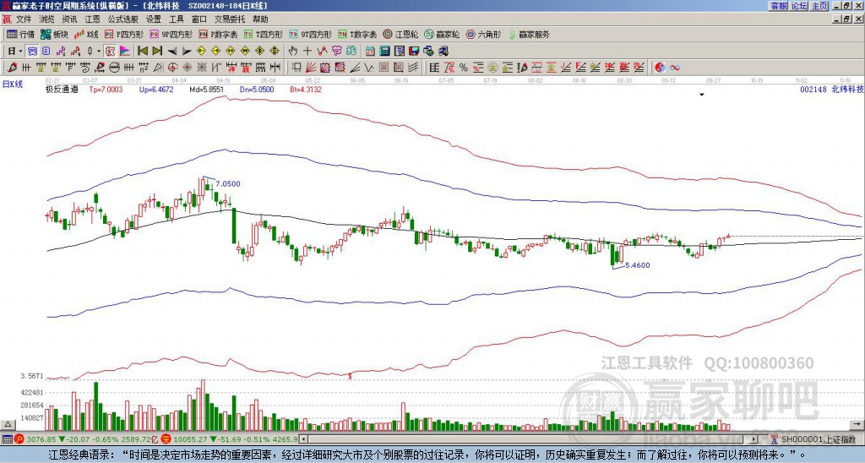Screen dimensions: 865x463
Task: Open the 9P四方形 tool
Action: point(171,34)
